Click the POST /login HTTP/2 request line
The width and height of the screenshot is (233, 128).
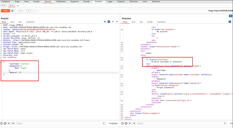tap(13, 25)
